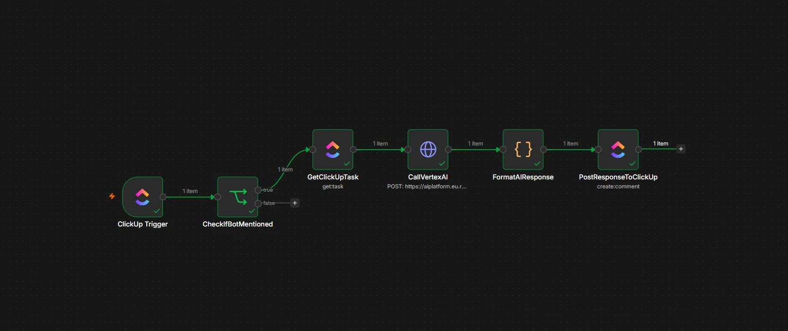
Task: Click the 1 item label after FormatAIResponse
Action: tap(570, 144)
